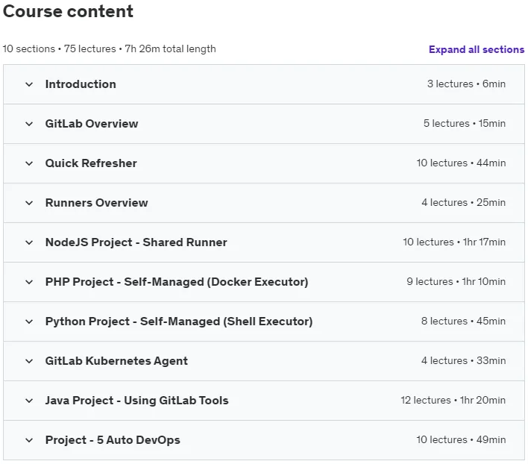
Task: Click the '3 lectures • 6min' text
Action: [x=466, y=84]
